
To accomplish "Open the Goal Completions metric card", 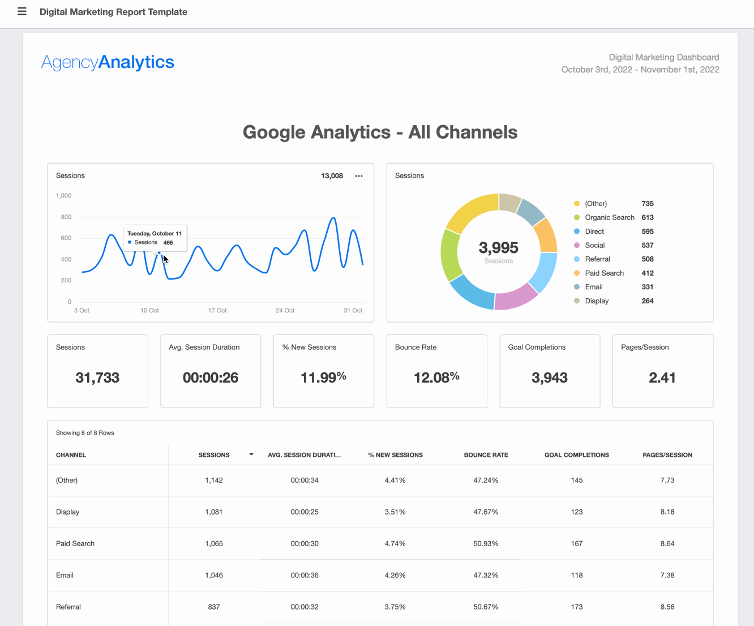I will [x=549, y=371].
